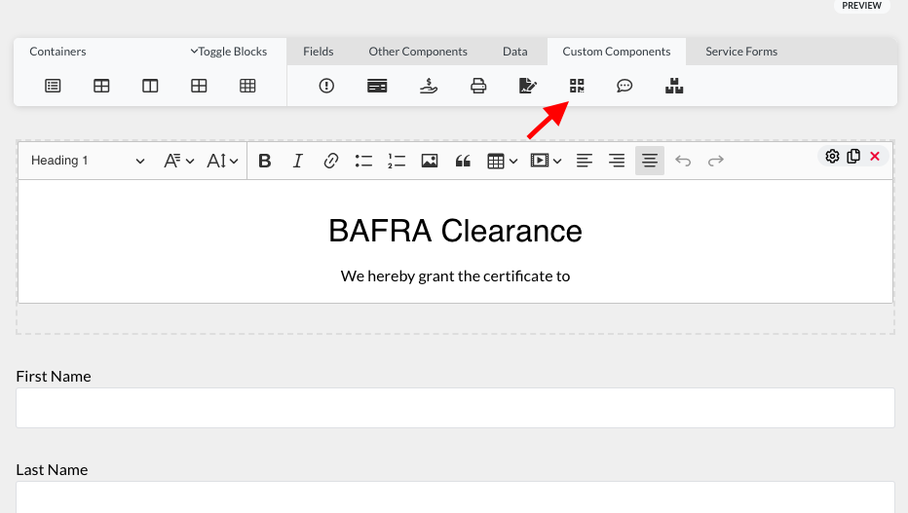Add the exclamation alert component
This screenshot has width=908, height=513.
326,87
